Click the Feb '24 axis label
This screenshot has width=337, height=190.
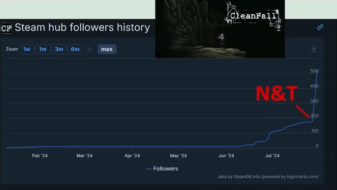40,156
